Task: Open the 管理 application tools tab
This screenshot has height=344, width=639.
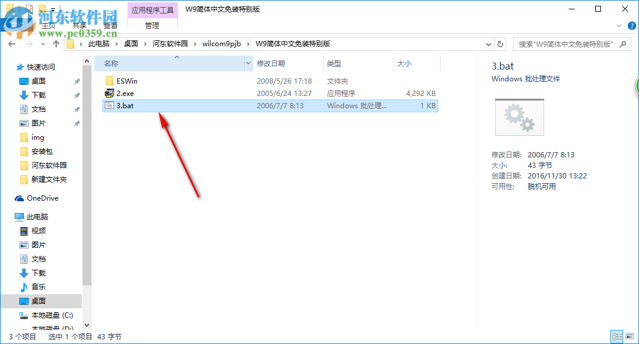Action: tap(152, 25)
